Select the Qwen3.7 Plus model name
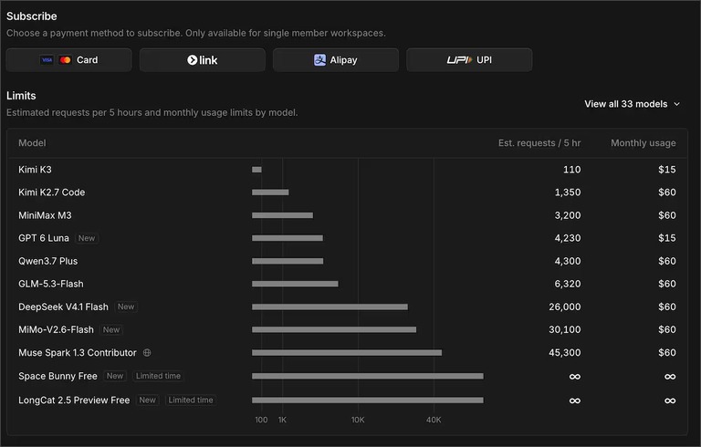The height and width of the screenshot is (447, 701). pos(47,261)
